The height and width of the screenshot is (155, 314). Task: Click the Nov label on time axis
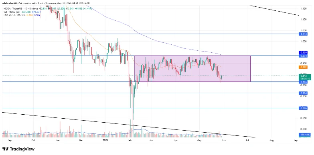click(x=58, y=141)
